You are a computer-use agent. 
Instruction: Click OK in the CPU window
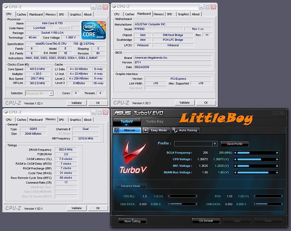[98, 103]
